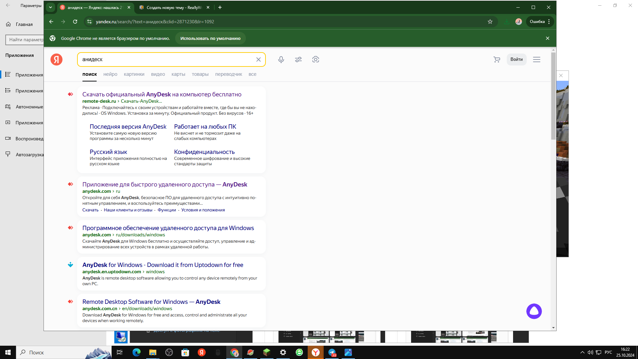638x359 pixels.
Task: Open Chrome downloads icon
Action: [506, 22]
